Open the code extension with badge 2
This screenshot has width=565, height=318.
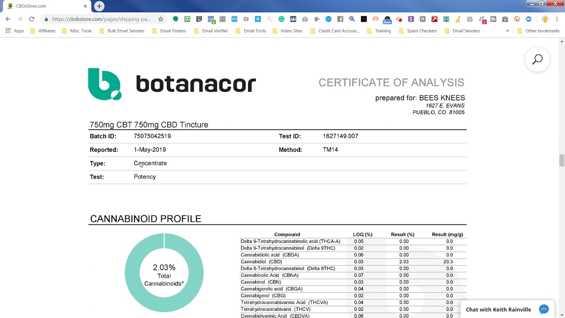click(x=211, y=19)
